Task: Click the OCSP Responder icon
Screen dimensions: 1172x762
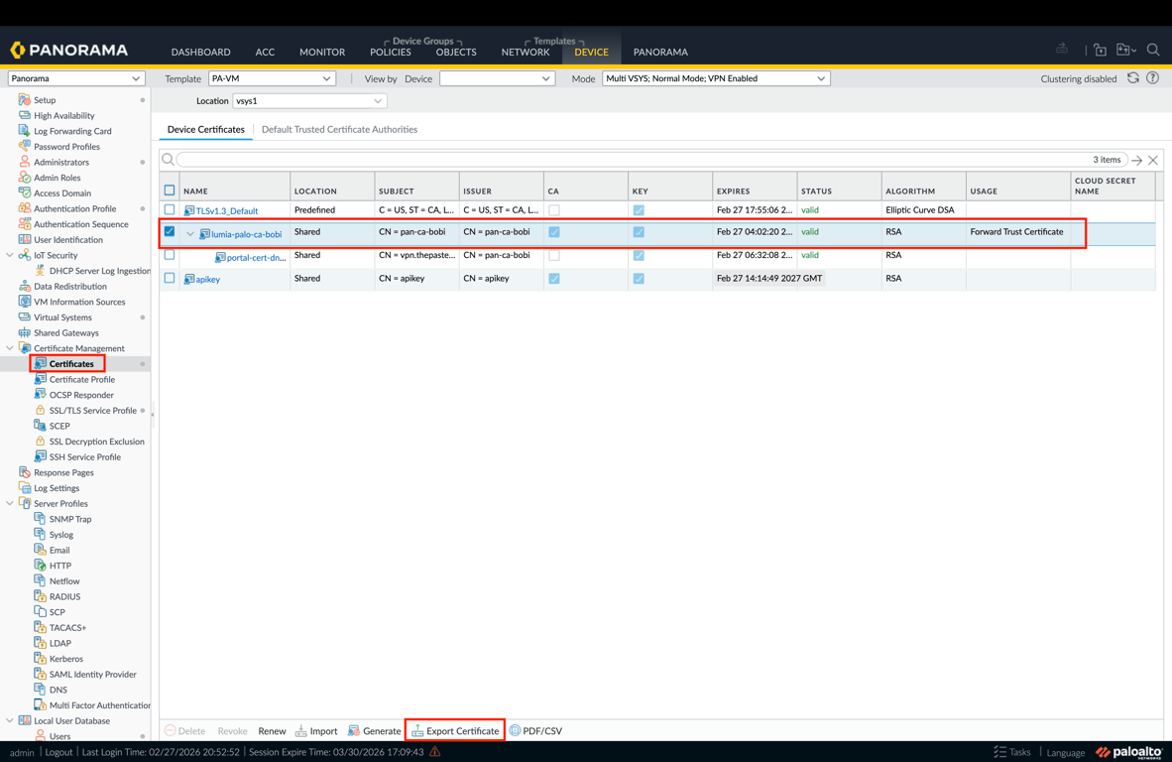Action: (41, 394)
